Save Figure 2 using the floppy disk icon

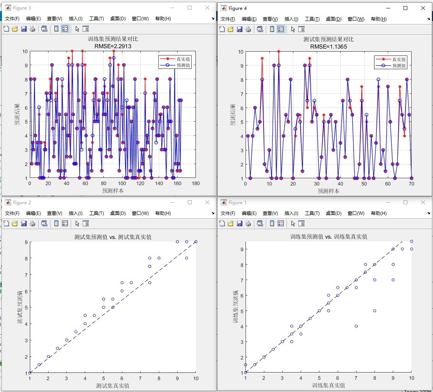24,224
